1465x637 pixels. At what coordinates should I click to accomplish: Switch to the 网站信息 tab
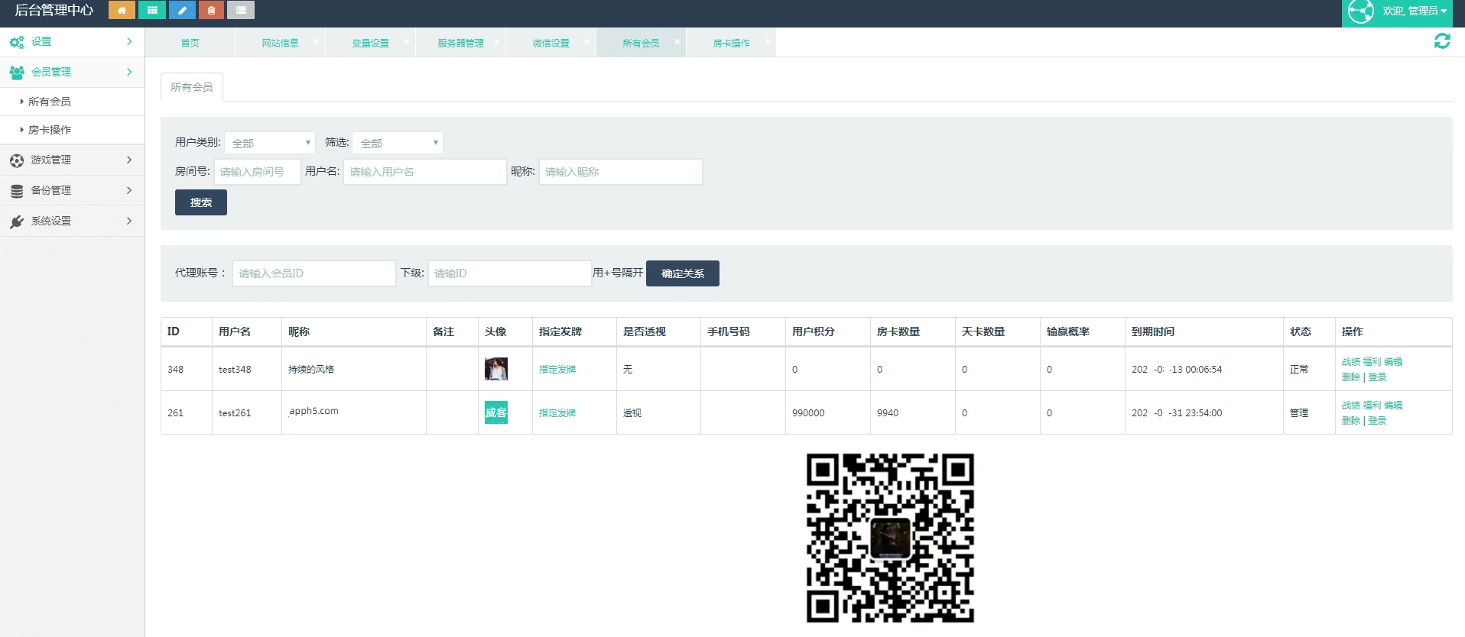280,43
